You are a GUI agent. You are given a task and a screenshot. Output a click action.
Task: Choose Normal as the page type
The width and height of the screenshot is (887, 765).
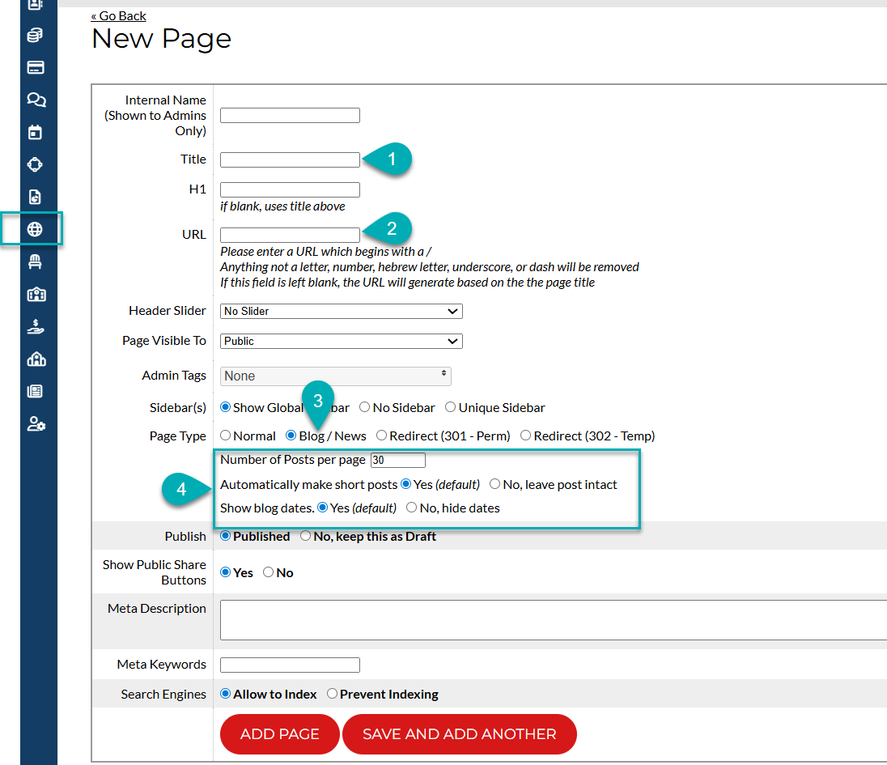click(x=226, y=436)
